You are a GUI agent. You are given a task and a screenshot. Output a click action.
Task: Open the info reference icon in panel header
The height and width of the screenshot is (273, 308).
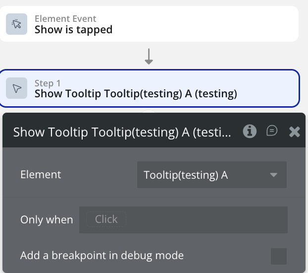coord(250,131)
